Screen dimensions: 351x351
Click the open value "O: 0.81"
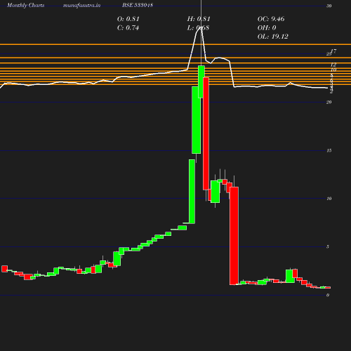[x=128, y=19]
